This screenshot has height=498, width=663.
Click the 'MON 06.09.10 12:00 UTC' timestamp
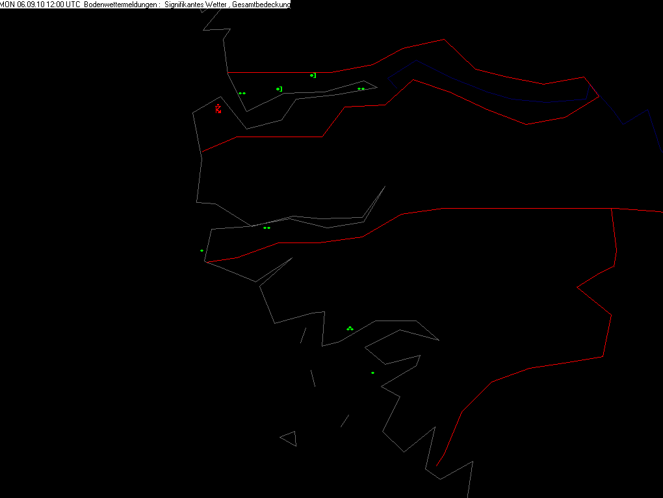point(40,5)
